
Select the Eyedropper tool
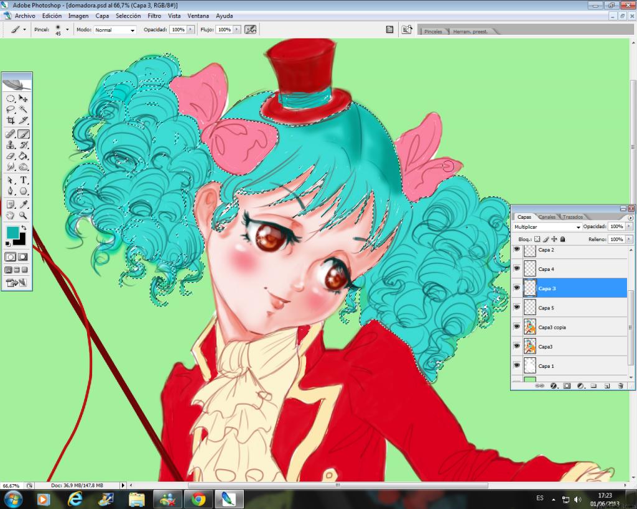click(x=23, y=204)
